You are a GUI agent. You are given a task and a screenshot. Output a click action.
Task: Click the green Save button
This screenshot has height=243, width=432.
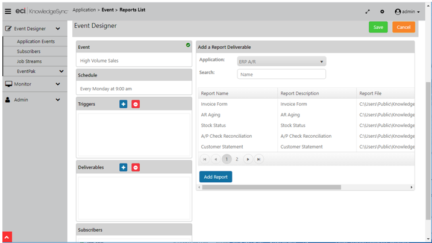378,27
